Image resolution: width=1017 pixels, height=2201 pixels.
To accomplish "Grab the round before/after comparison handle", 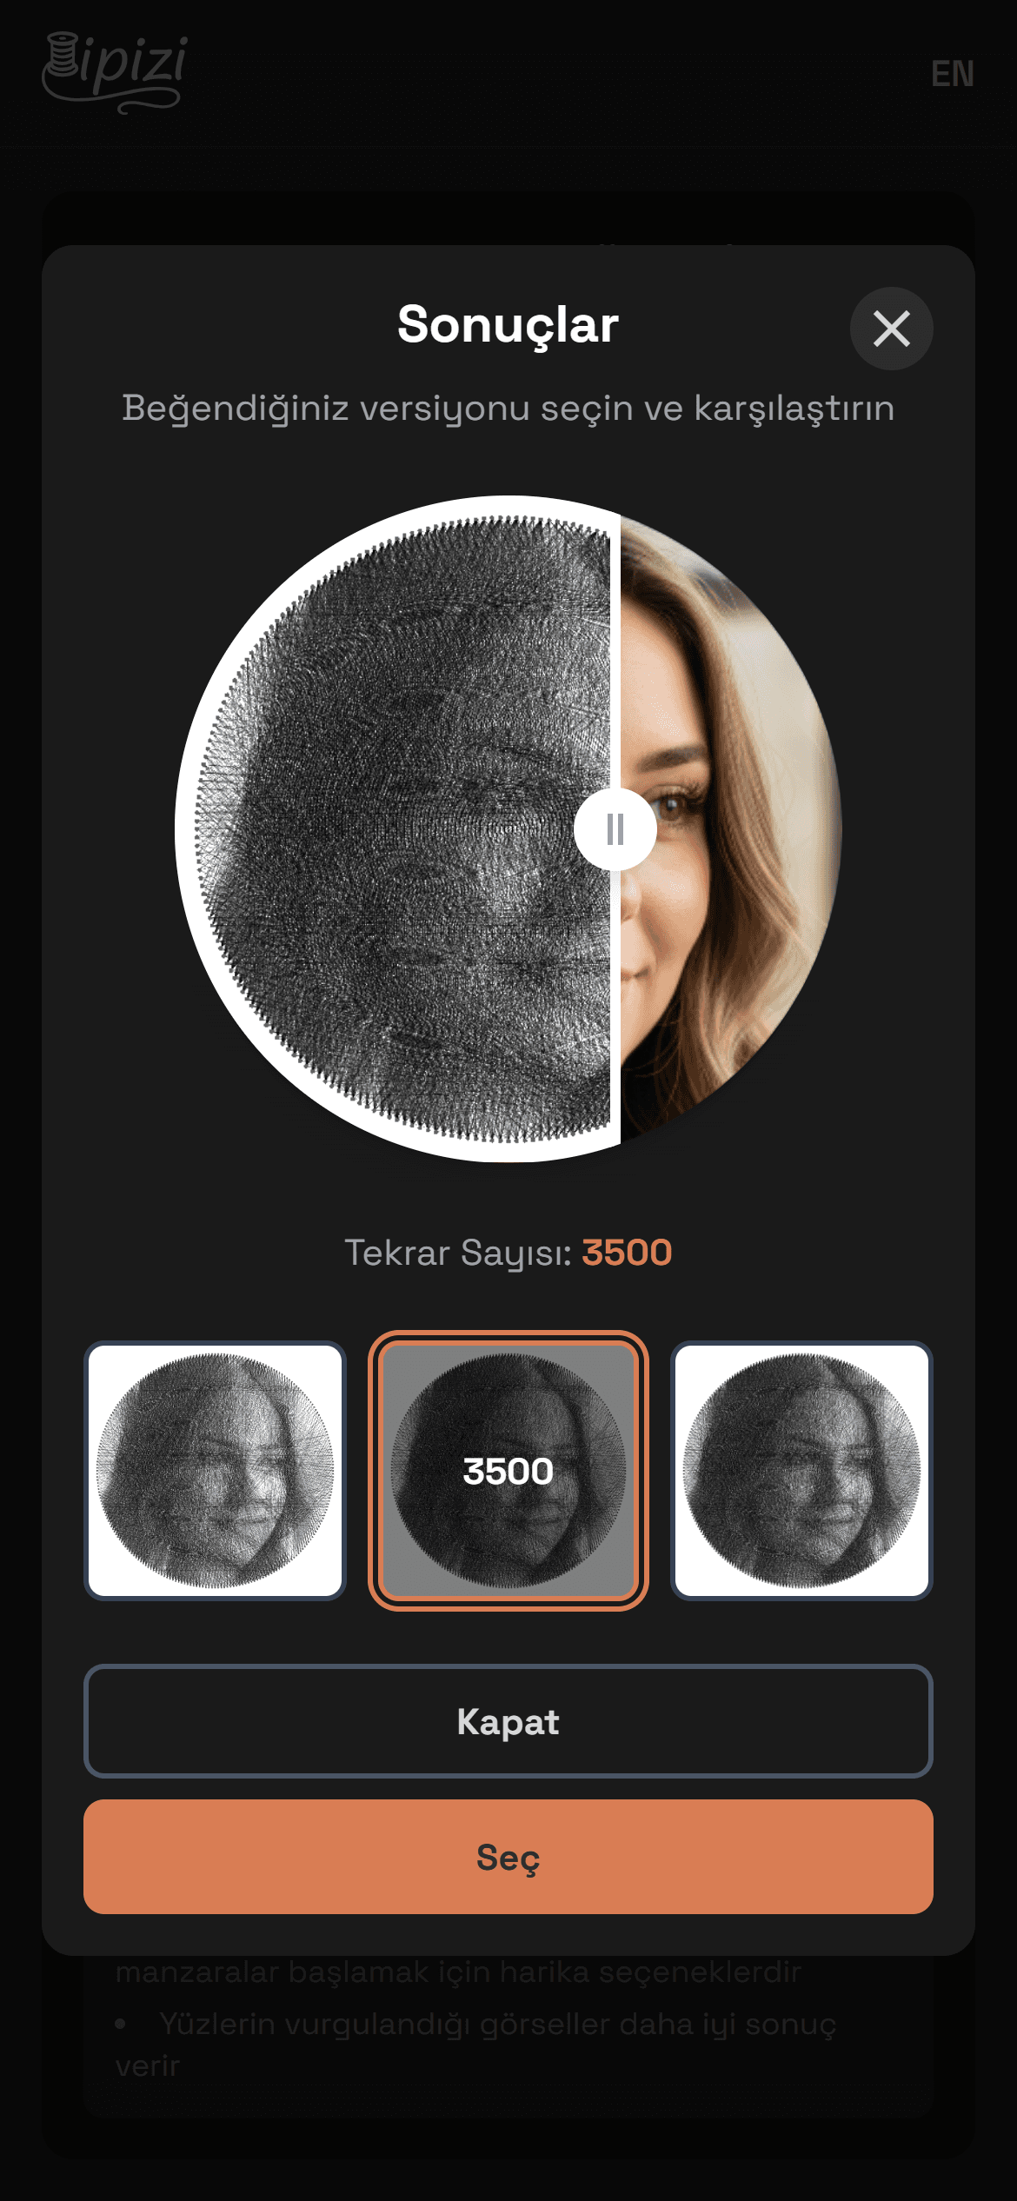I will (x=615, y=829).
